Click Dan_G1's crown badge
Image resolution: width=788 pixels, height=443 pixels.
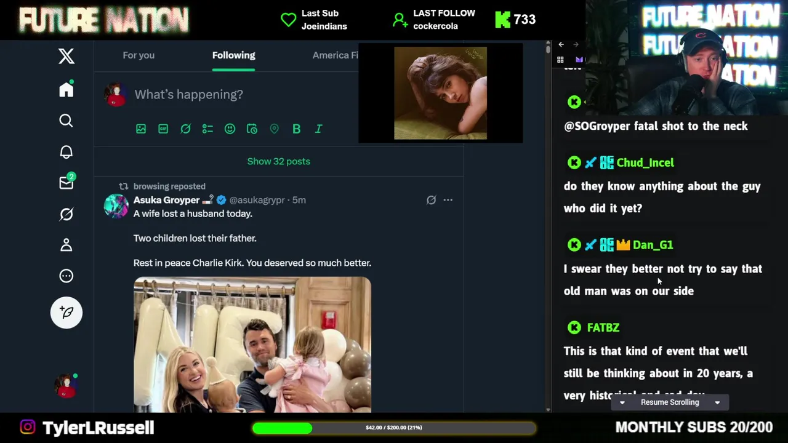click(x=623, y=245)
